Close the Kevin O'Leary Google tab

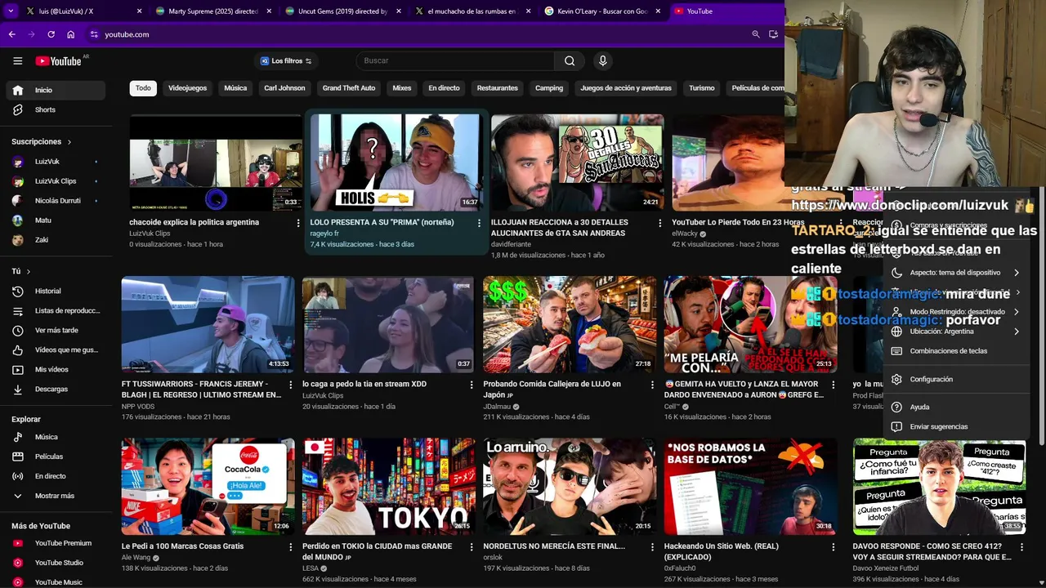click(x=658, y=11)
